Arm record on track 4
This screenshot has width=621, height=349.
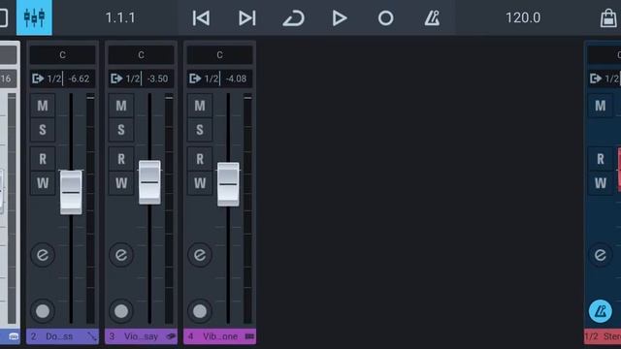click(x=200, y=311)
